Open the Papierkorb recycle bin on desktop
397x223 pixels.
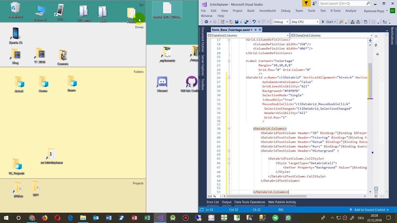[x=15, y=10]
